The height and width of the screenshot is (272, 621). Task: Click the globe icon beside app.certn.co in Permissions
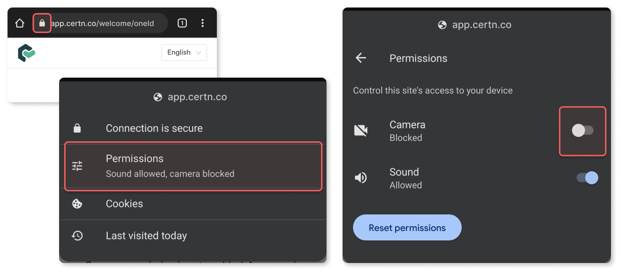pos(442,25)
